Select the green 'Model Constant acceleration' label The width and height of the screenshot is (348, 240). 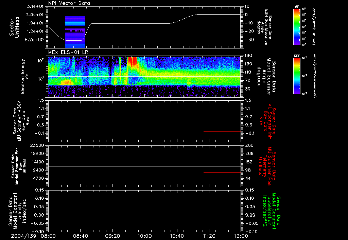[x=271, y=212]
